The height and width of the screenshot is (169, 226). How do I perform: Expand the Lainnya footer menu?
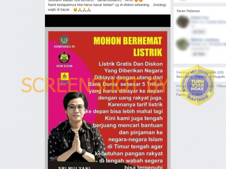tap(195, 90)
